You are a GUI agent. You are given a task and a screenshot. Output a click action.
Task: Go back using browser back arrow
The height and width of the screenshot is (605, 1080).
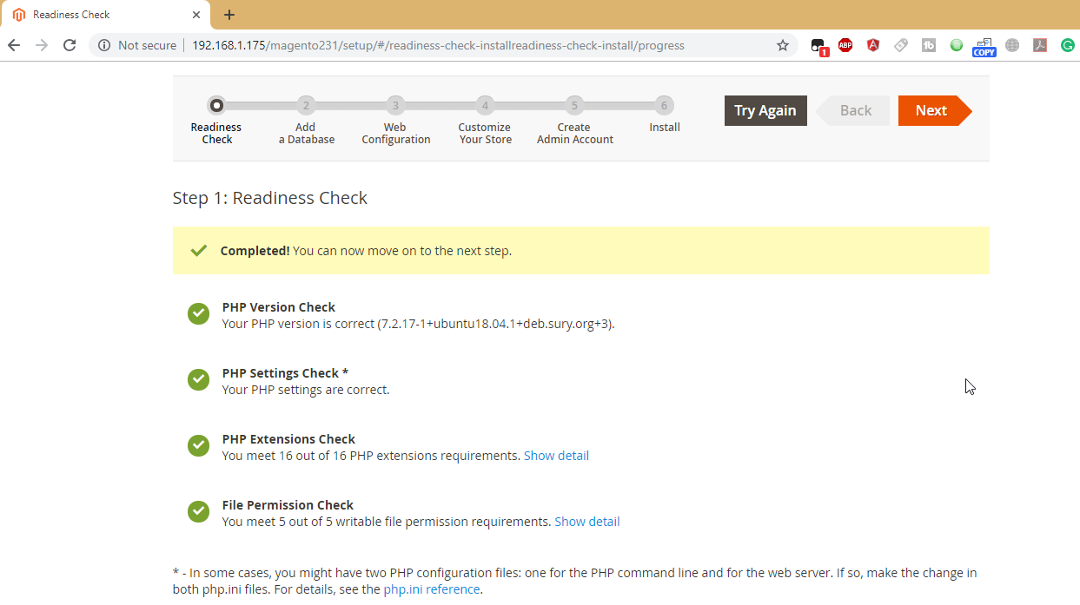pos(14,45)
